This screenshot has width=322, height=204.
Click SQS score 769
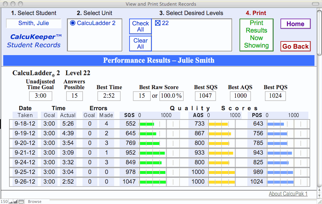pyautogui.click(x=131, y=143)
